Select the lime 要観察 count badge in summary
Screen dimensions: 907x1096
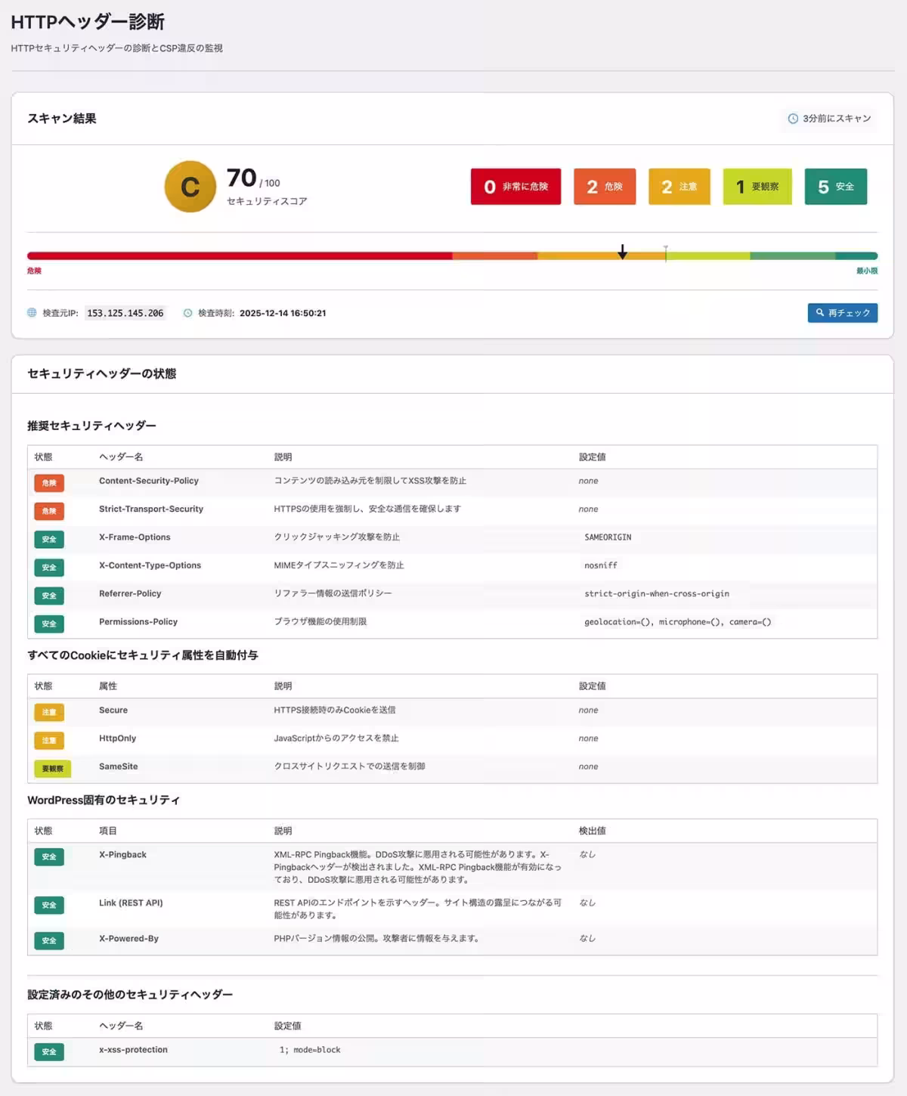[757, 187]
